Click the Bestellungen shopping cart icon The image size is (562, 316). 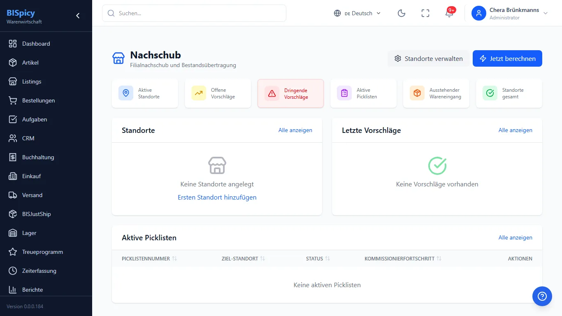click(x=13, y=100)
